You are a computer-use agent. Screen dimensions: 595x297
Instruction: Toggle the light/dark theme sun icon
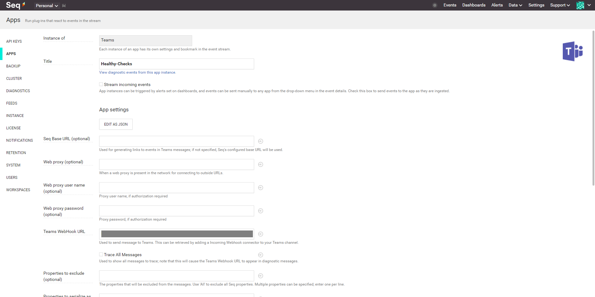[x=435, y=5]
